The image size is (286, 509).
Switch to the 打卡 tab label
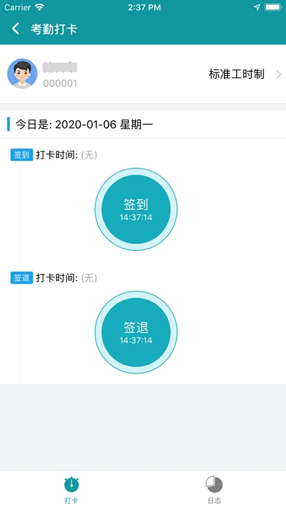pyautogui.click(x=71, y=500)
